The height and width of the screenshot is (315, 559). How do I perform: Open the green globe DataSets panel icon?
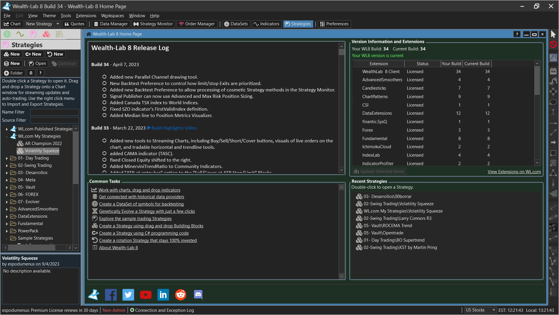(x=7, y=34)
